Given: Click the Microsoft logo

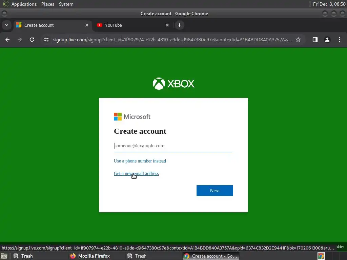Looking at the screenshot, I should pyautogui.click(x=132, y=116).
